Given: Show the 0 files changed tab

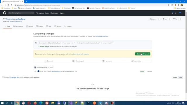Looking at the screenshot, I should (78, 61).
